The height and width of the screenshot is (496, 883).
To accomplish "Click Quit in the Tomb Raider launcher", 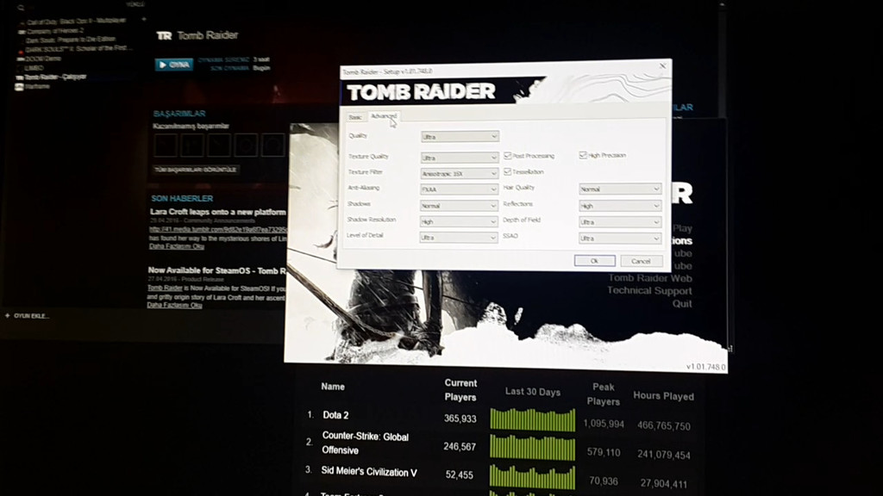I will click(682, 304).
